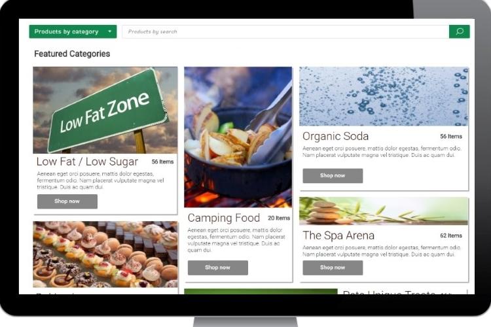Click the Camping Food category title

[x=224, y=218]
